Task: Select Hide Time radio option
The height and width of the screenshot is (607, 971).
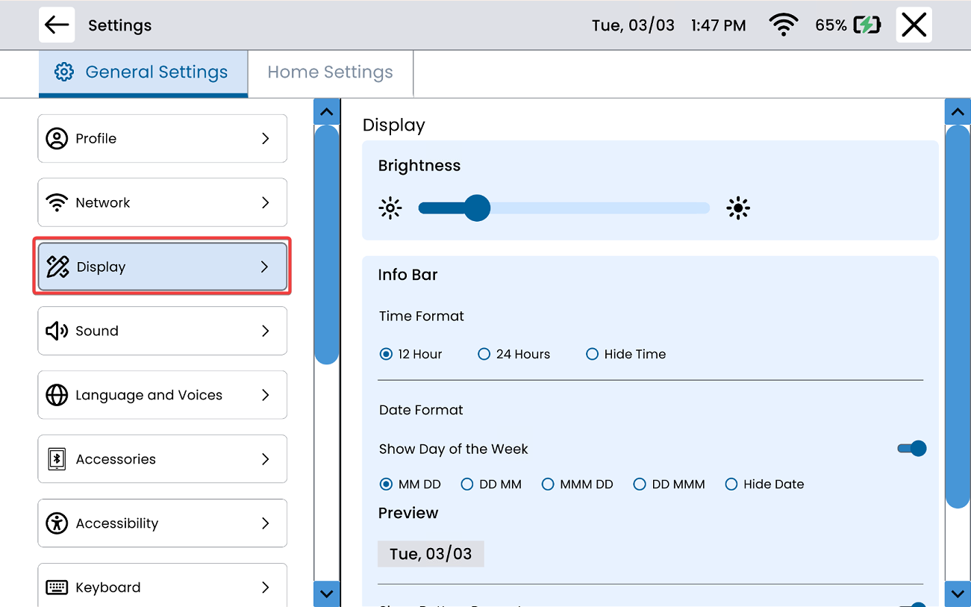Action: [593, 355]
